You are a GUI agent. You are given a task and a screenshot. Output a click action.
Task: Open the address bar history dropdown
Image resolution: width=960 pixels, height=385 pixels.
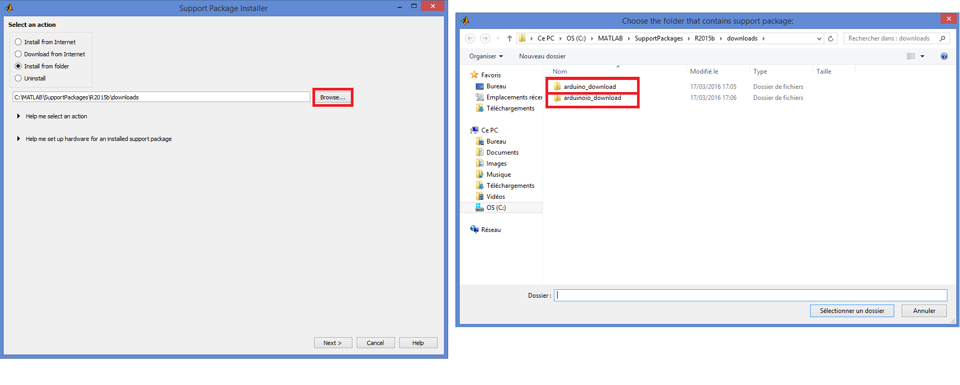[818, 38]
